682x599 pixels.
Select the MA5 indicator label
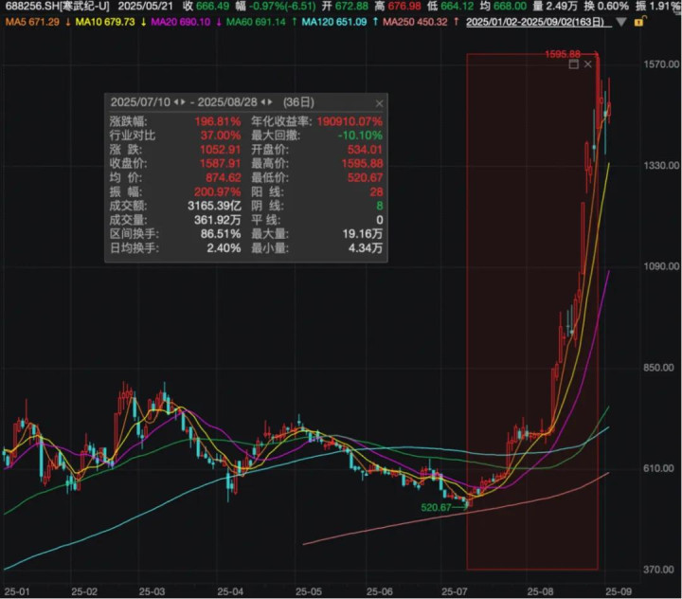point(32,22)
